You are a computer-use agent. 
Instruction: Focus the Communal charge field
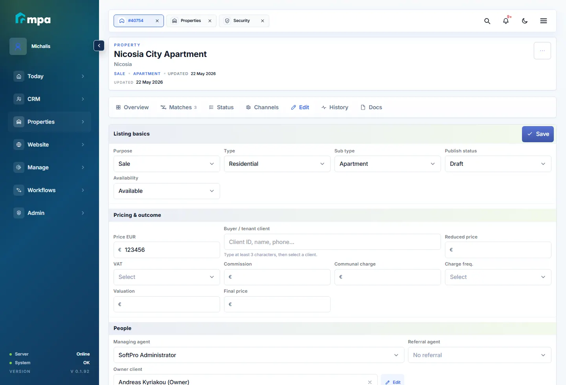click(x=388, y=277)
